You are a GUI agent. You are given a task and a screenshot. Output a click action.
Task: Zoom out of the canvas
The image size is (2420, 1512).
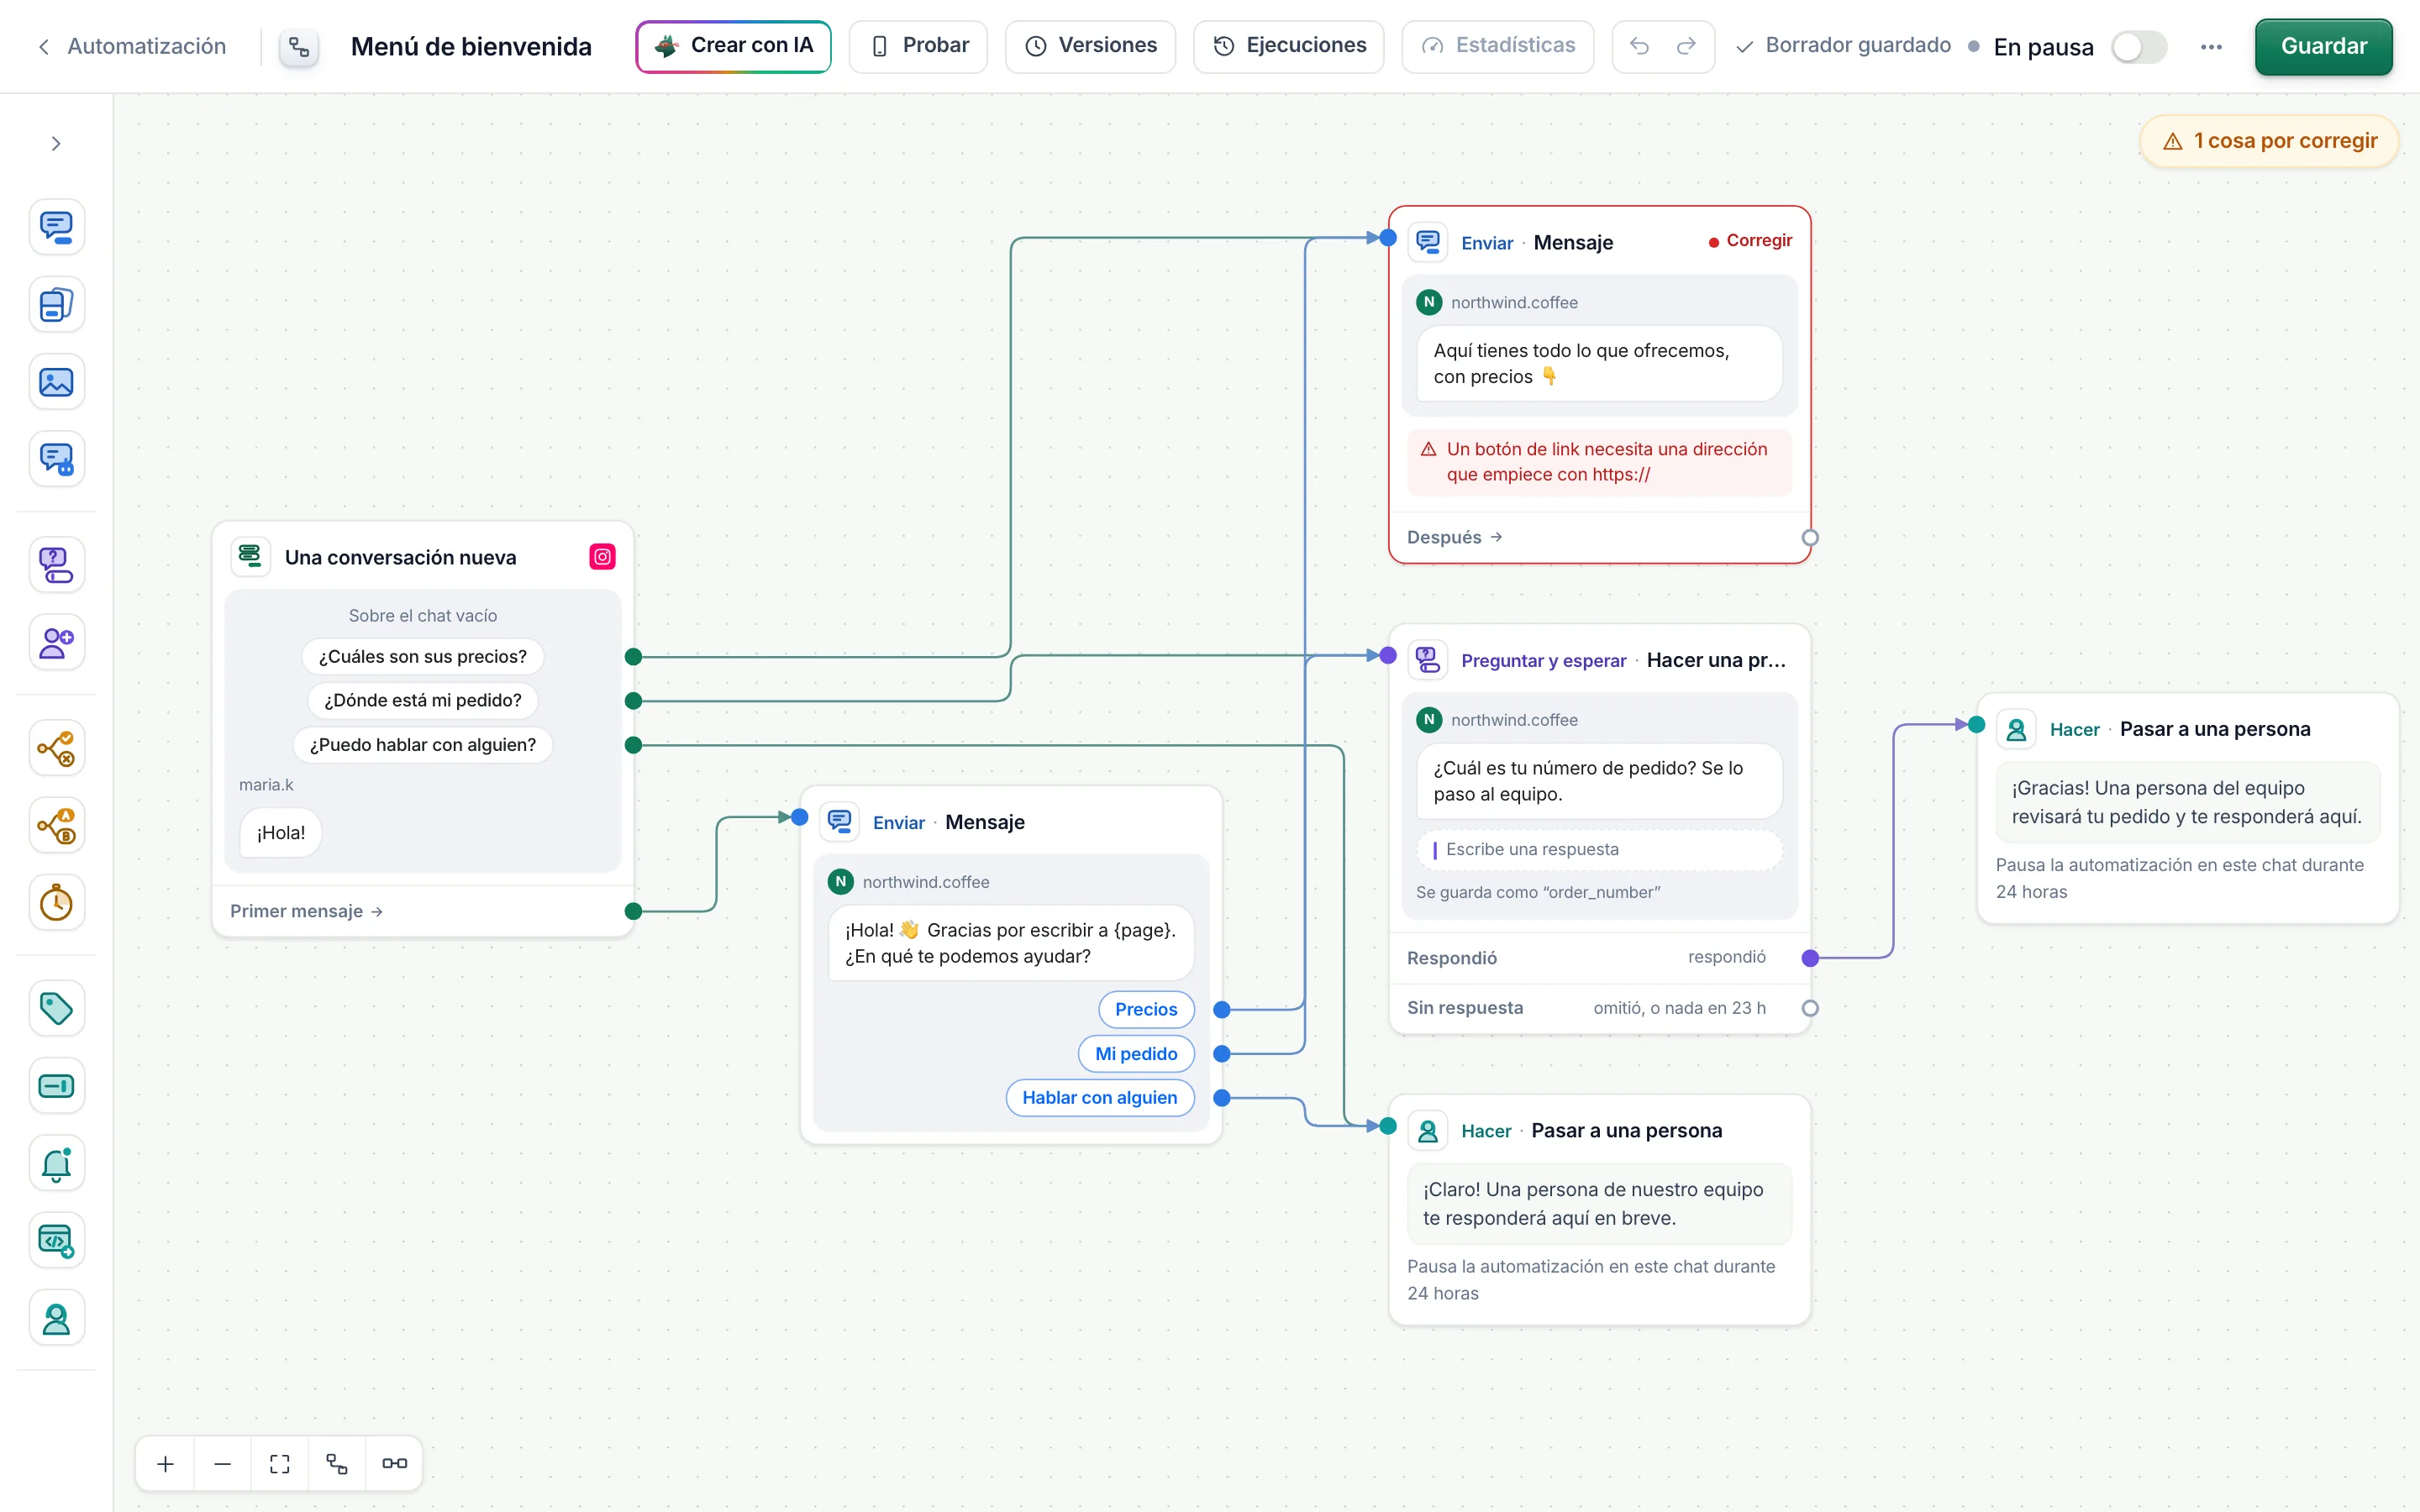coord(223,1464)
